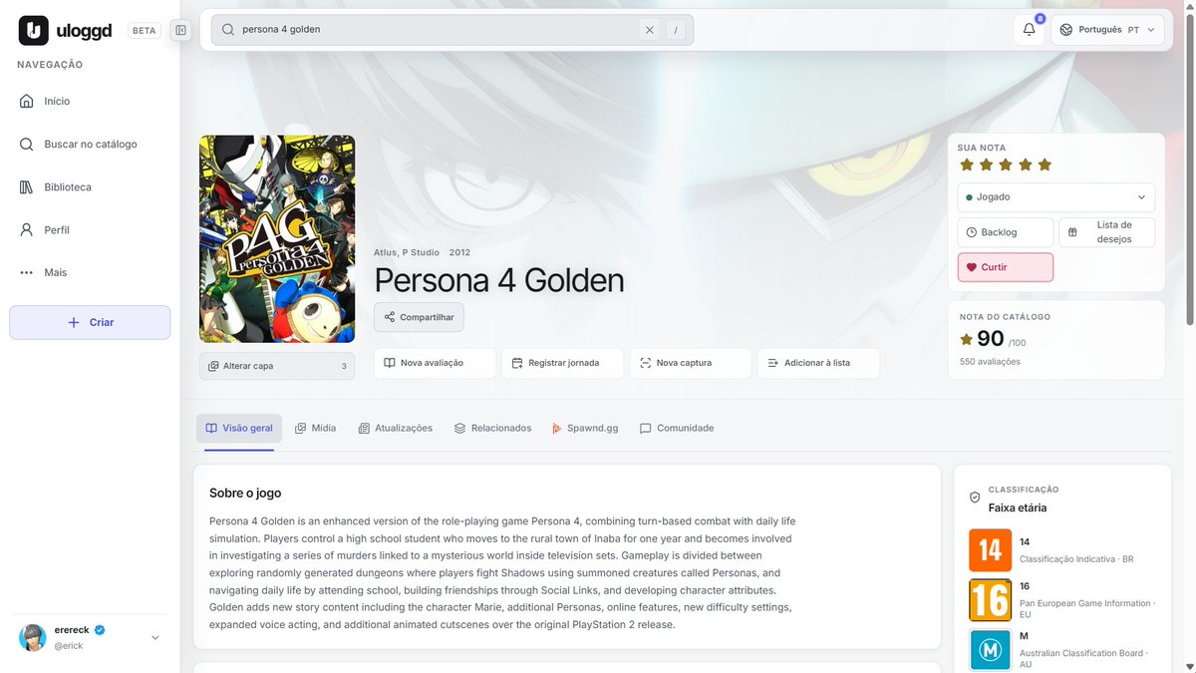Click the PEGI 16 rating icon
Image resolution: width=1196 pixels, height=673 pixels.
click(990, 599)
